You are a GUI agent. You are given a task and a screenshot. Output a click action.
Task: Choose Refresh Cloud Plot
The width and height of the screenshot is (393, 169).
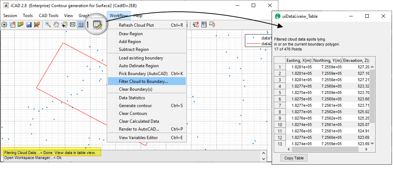tap(147, 25)
